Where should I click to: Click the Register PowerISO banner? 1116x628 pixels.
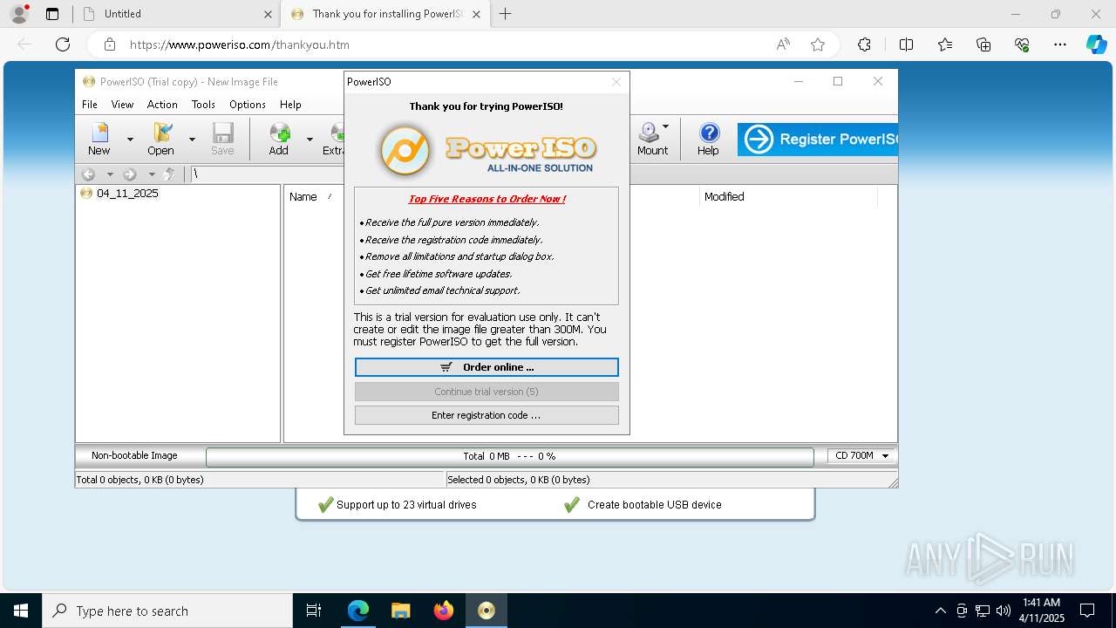(x=817, y=140)
